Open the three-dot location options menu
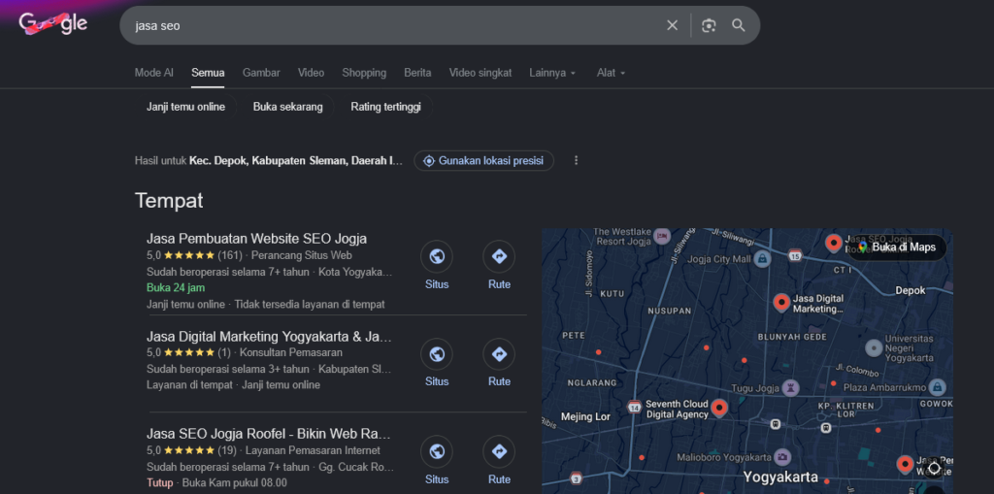Viewport: 994px width, 494px height. pos(576,160)
